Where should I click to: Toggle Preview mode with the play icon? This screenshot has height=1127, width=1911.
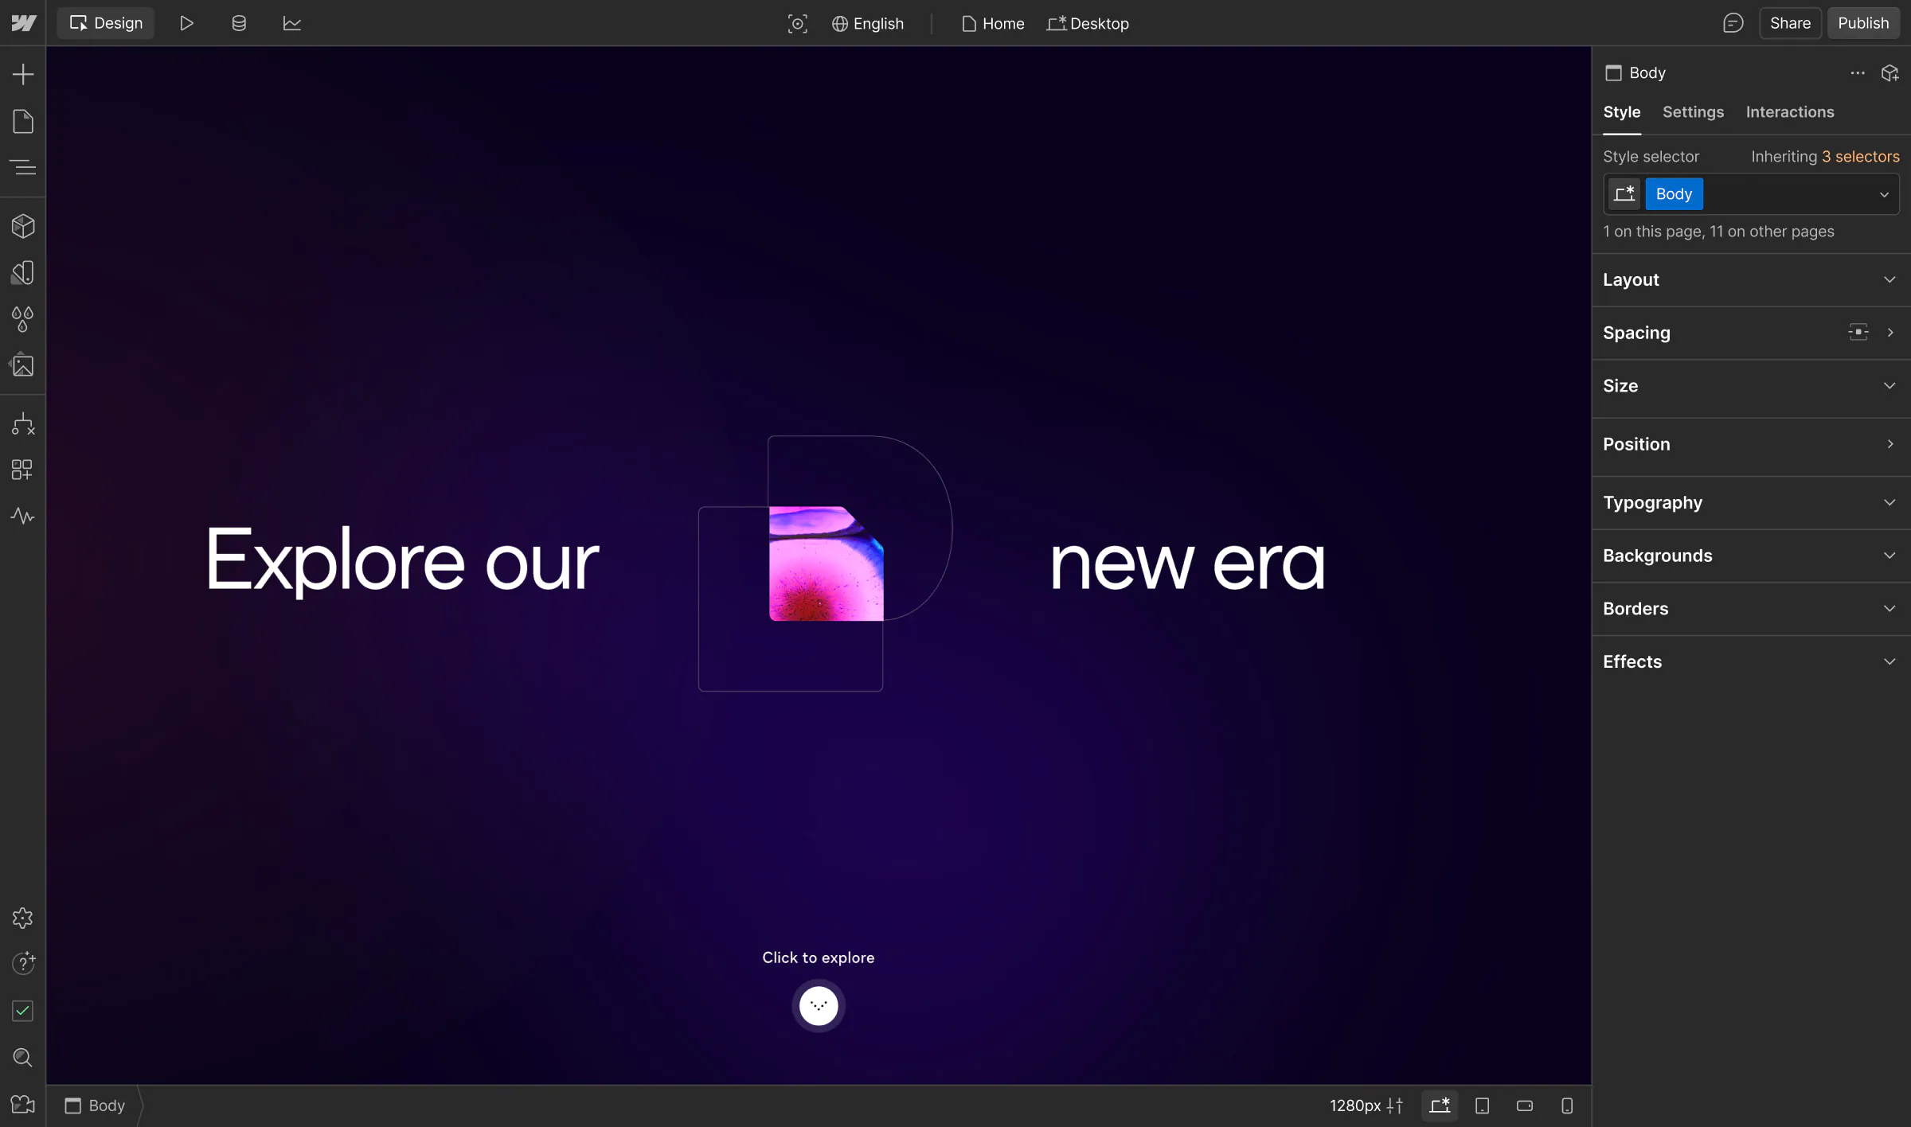[187, 23]
